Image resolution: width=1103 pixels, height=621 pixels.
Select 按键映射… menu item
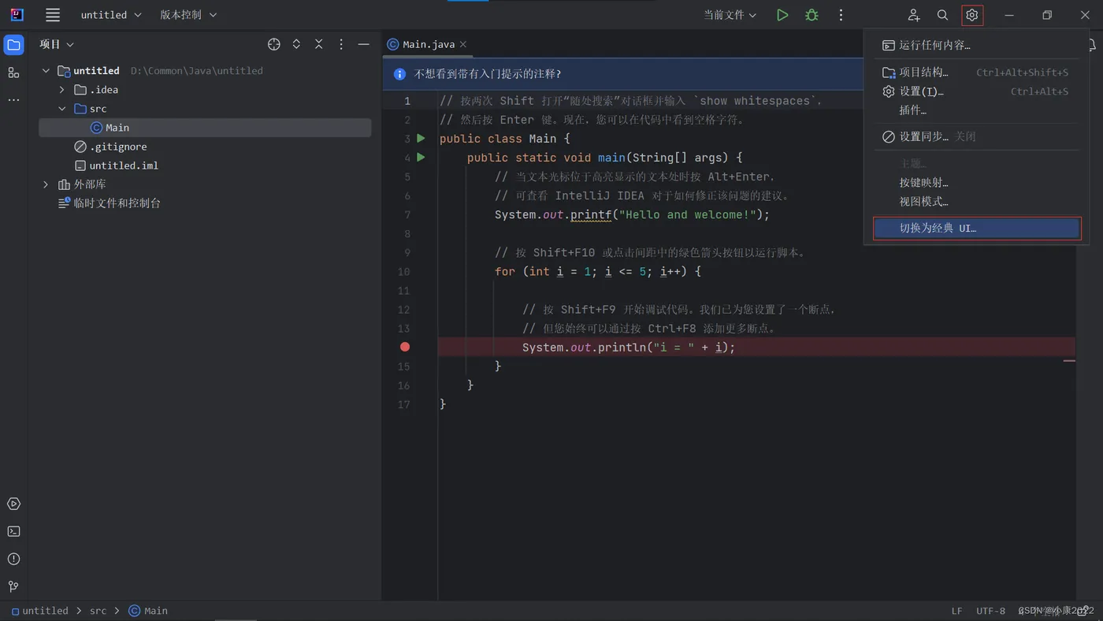pyautogui.click(x=976, y=183)
